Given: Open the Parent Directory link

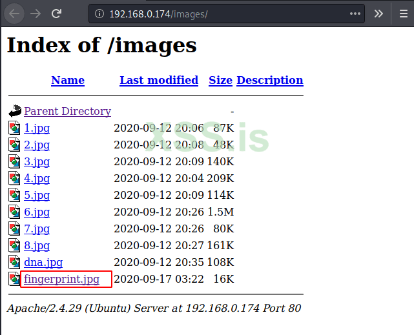Looking at the screenshot, I should tap(68, 111).
